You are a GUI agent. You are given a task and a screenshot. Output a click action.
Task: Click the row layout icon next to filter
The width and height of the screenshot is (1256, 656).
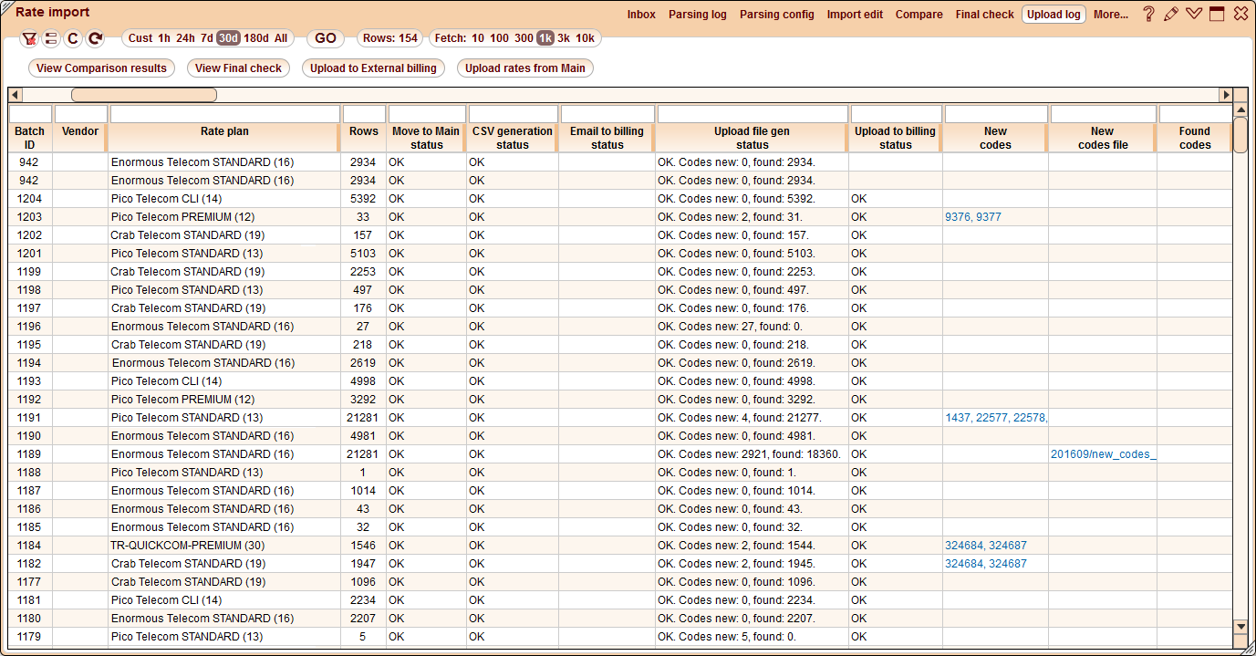tap(51, 38)
